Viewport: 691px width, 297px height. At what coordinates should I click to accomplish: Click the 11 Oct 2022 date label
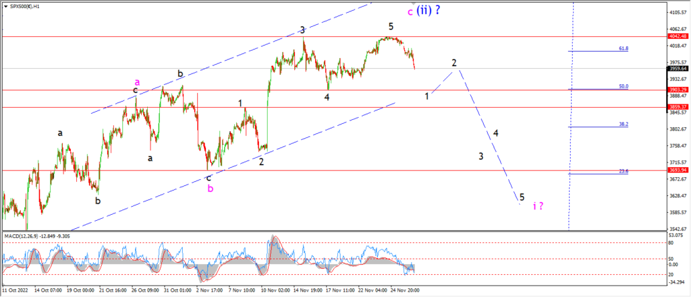pyautogui.click(x=13, y=290)
